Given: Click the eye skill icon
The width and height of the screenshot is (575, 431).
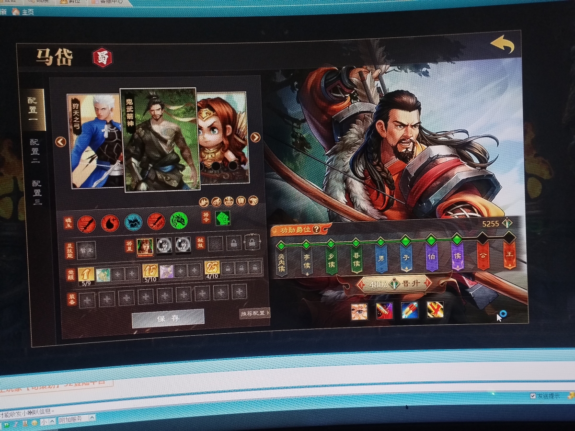Looking at the screenshot, I should (359, 311).
